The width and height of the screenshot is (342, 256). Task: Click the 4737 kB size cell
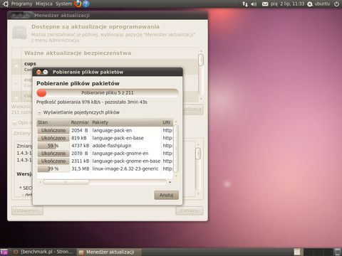(81, 146)
